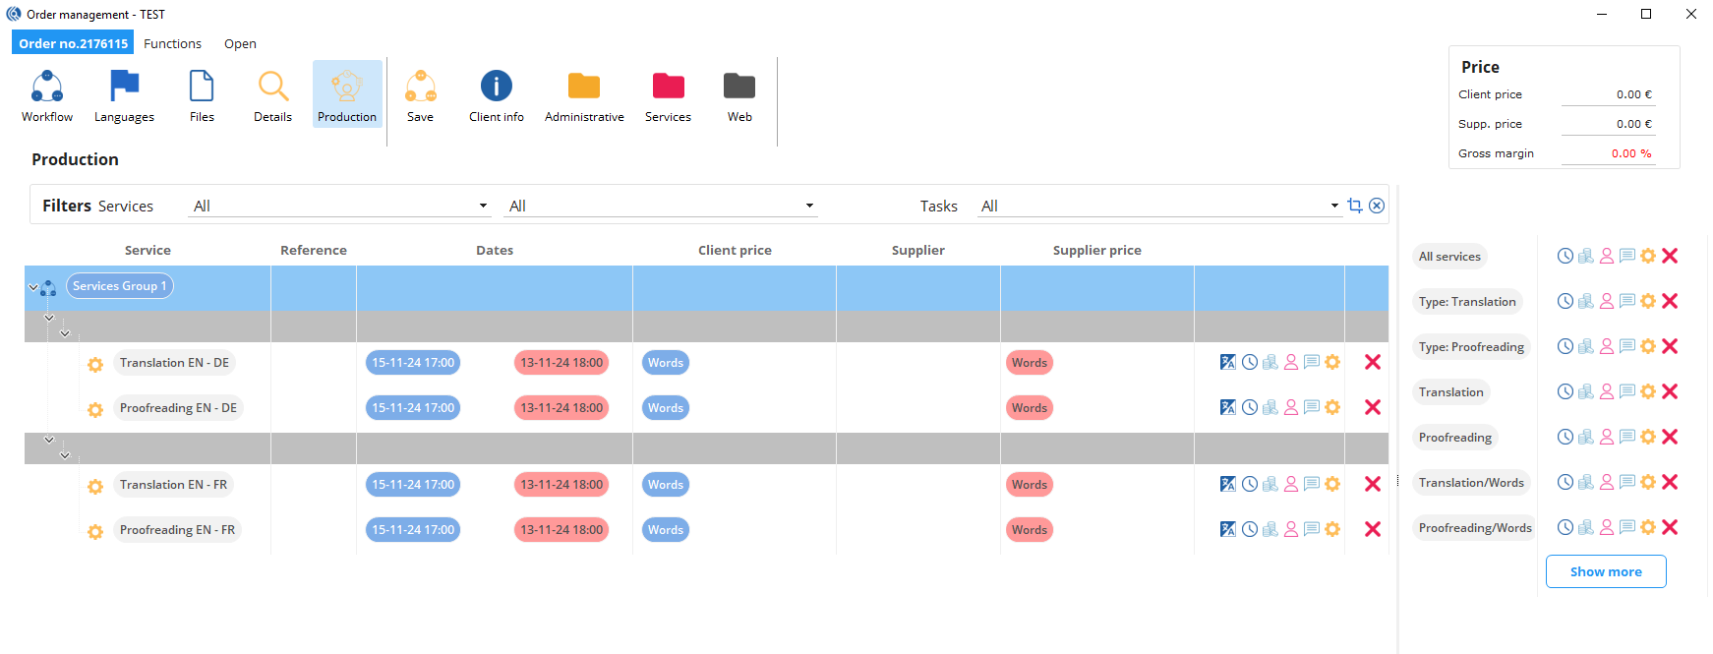Collapse the Services Group 1 tree node
This screenshot has height=654, width=1713.
click(33, 287)
